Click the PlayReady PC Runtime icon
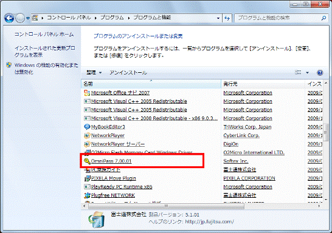Image resolution: width=332 pixels, height=233 pixels. 87,187
